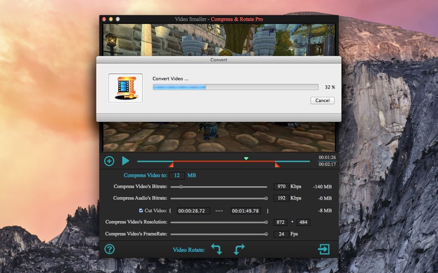This screenshot has width=438, height=273.
Task: Click the audio bitrate 192 Kbps field
Action: pos(281,198)
